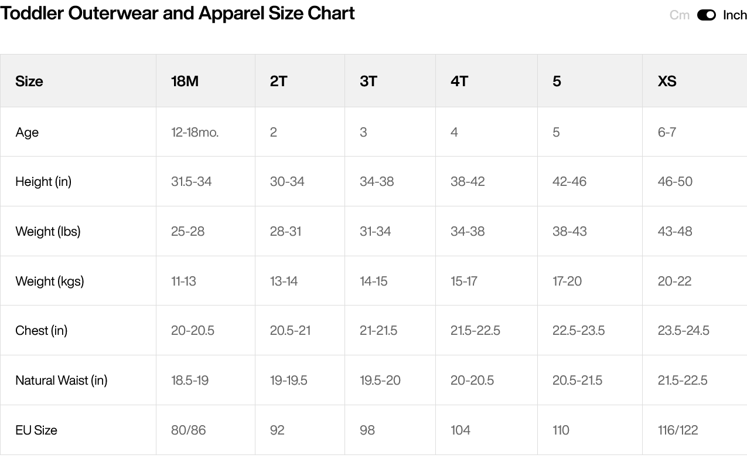The height and width of the screenshot is (458, 747).
Task: Select the Weight (lbs) row label
Action: tap(47, 232)
